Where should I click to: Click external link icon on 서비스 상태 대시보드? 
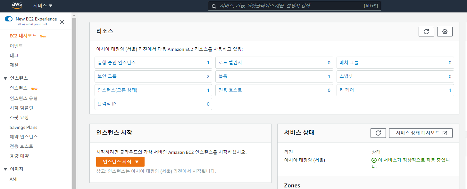click(445, 133)
